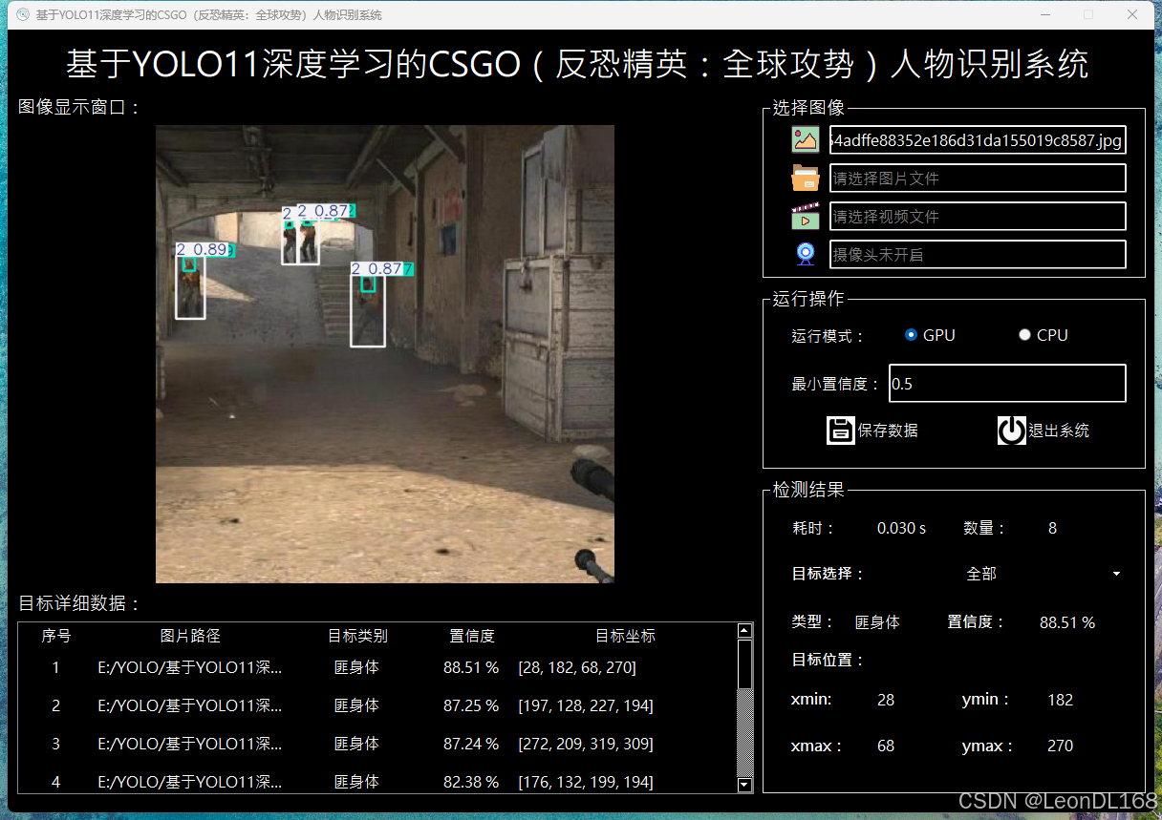Select CPU run mode

click(1043, 335)
